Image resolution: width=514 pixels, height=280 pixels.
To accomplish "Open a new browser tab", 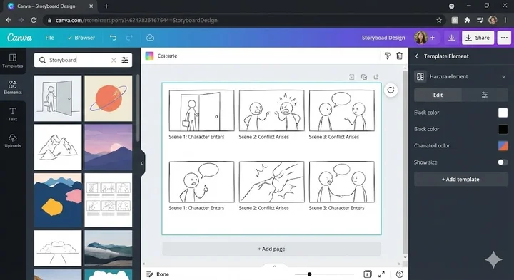I will coord(106,6).
